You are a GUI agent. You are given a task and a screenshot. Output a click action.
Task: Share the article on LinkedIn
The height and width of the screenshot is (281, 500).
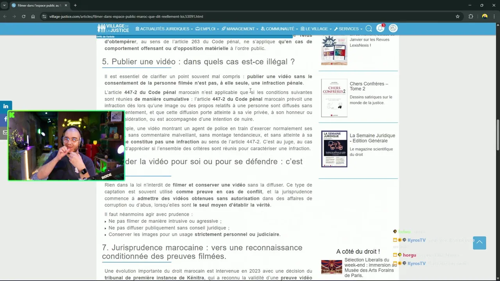point(6,106)
